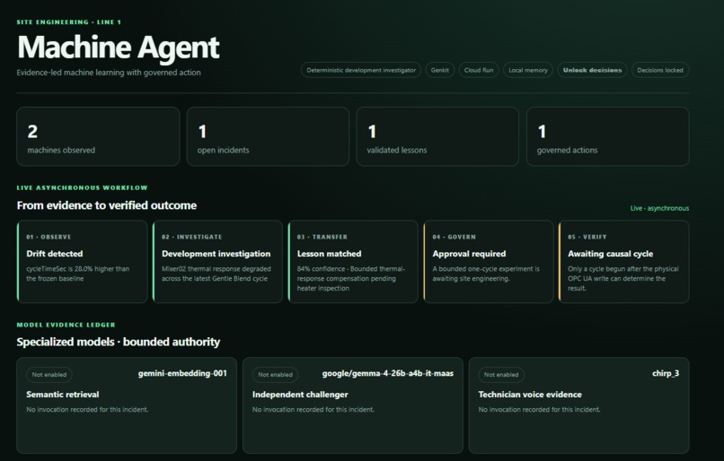This screenshot has width=724, height=461.
Task: Click the google/gemma-4-26b-a4b-it-maas model name
Action: coord(388,373)
